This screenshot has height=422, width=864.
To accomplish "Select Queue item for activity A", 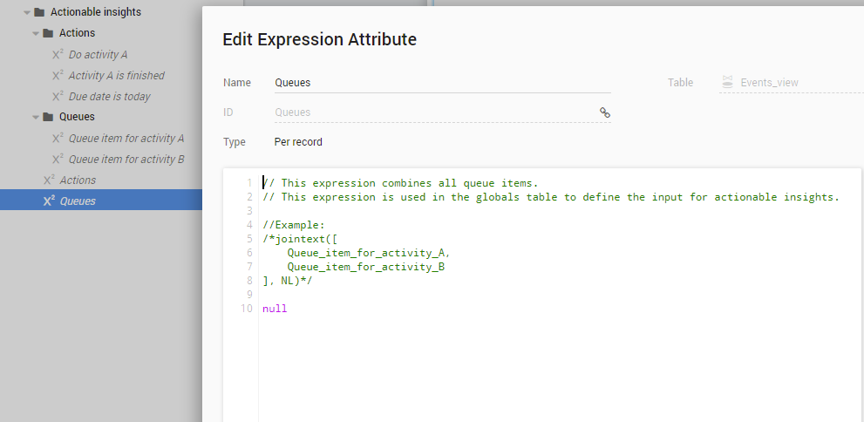I will [x=126, y=138].
